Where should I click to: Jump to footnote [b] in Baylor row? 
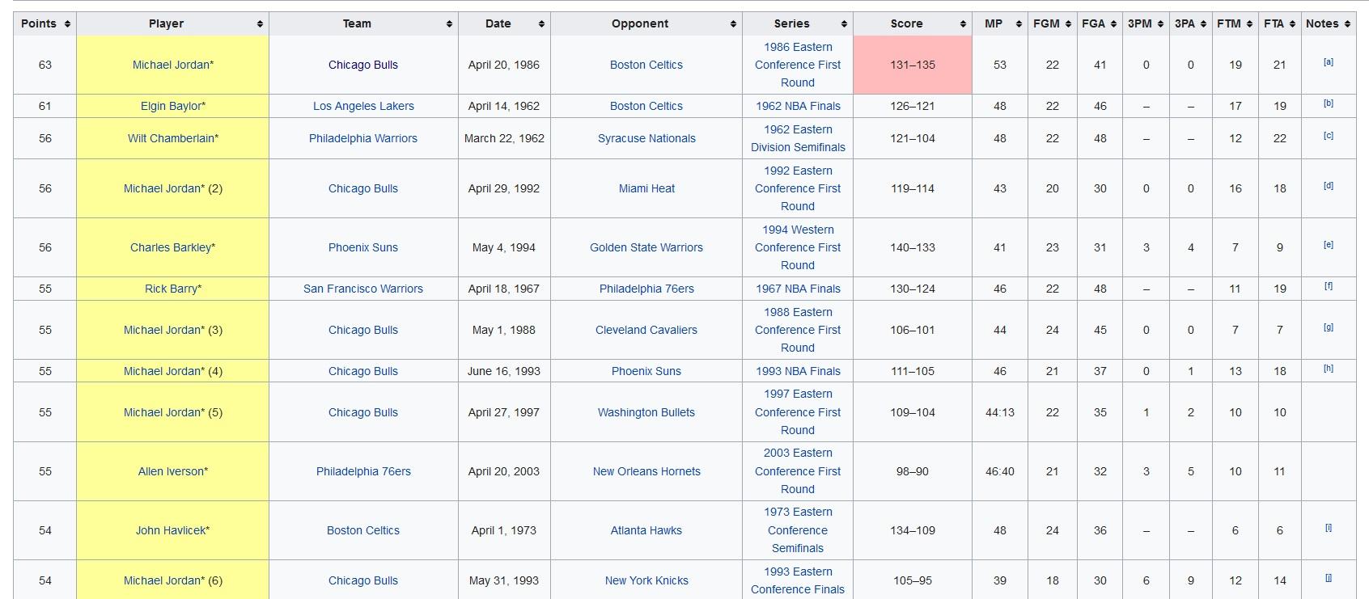point(1329,103)
